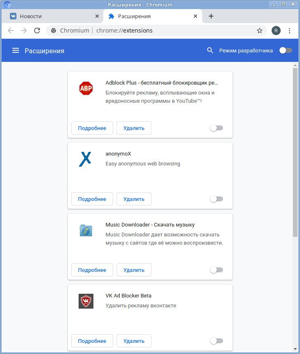Open Подробнее for Adblock Plus
This screenshot has width=300, height=354.
[x=92, y=128]
